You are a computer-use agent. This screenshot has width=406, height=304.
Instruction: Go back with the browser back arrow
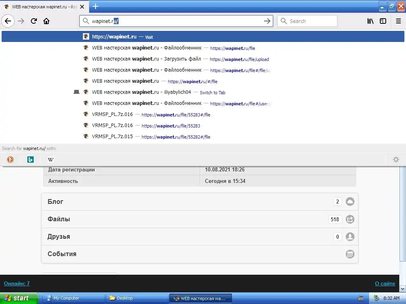point(8,21)
